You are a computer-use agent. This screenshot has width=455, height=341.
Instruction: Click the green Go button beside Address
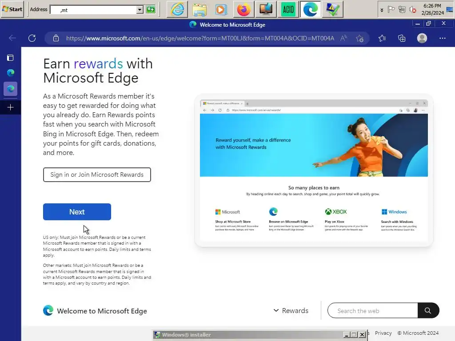click(x=151, y=10)
